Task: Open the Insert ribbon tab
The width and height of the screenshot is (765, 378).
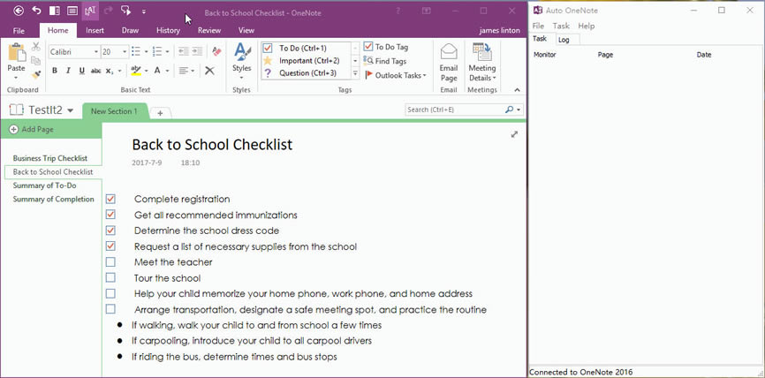Action: pyautogui.click(x=95, y=30)
